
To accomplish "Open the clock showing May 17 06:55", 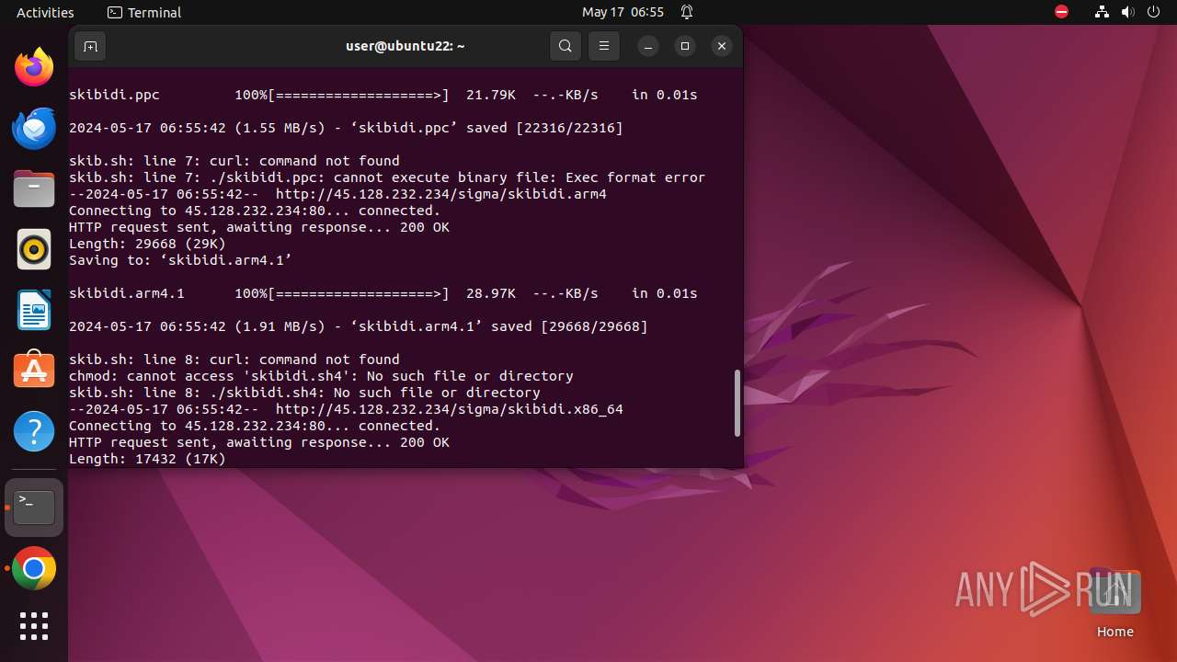I will pyautogui.click(x=623, y=12).
